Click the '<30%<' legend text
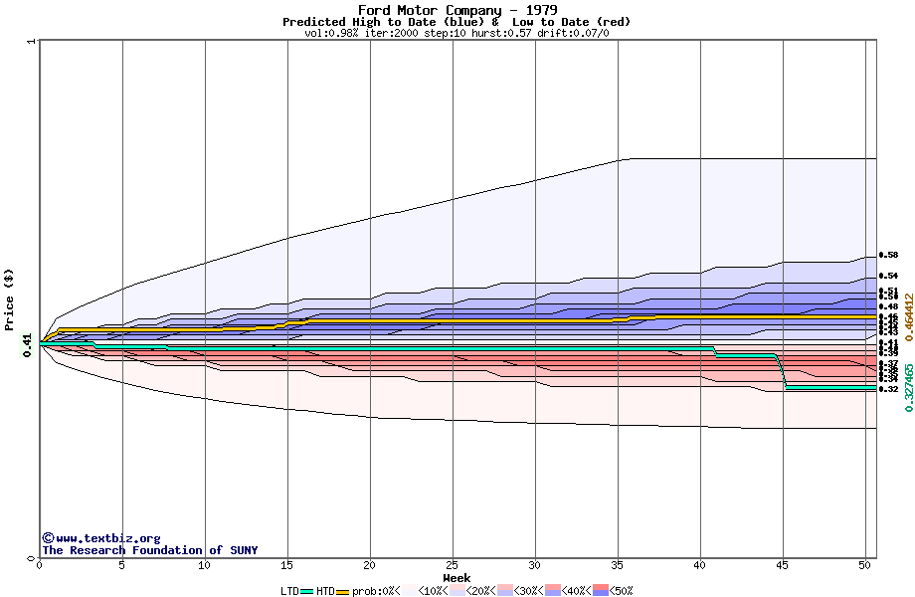Screen dimensions: 915x597 (x=529, y=591)
